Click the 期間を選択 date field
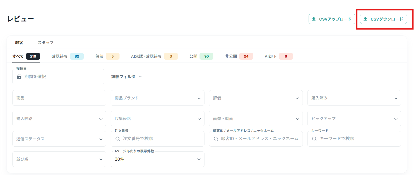The image size is (415, 175). [x=58, y=77]
